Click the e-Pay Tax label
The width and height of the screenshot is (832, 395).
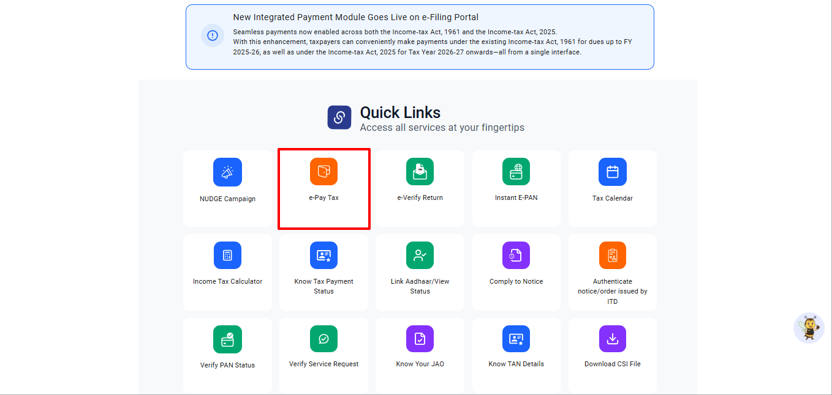point(323,198)
